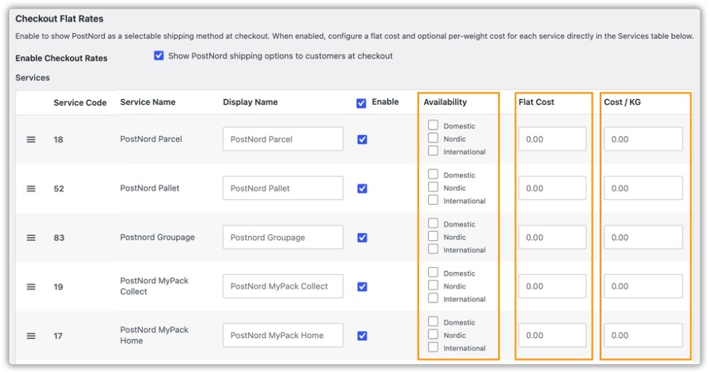Click the Checkout Flat Rates heading
709x372 pixels.
[59, 19]
